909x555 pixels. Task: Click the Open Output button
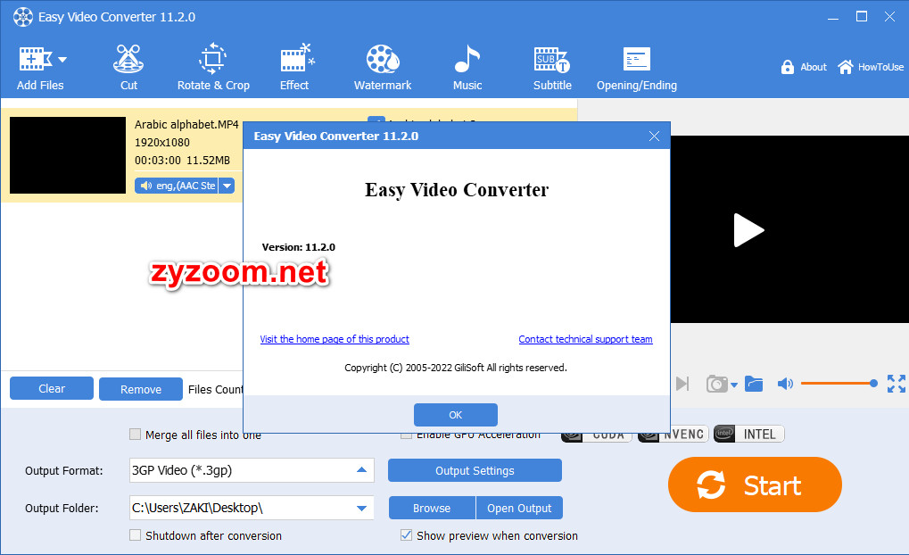pos(519,508)
